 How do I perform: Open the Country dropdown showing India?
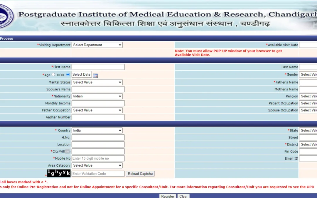[x=97, y=130]
